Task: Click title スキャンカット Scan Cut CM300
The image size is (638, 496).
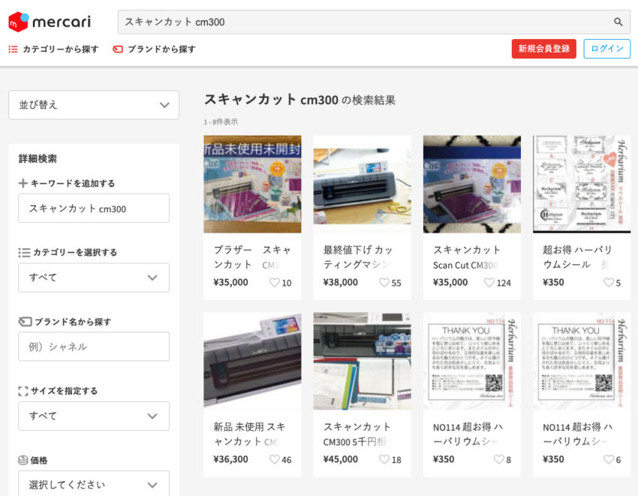Action: tap(467, 257)
